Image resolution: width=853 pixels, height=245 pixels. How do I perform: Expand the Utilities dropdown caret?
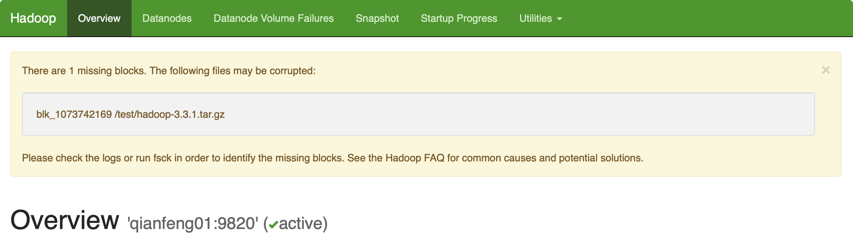click(x=560, y=19)
